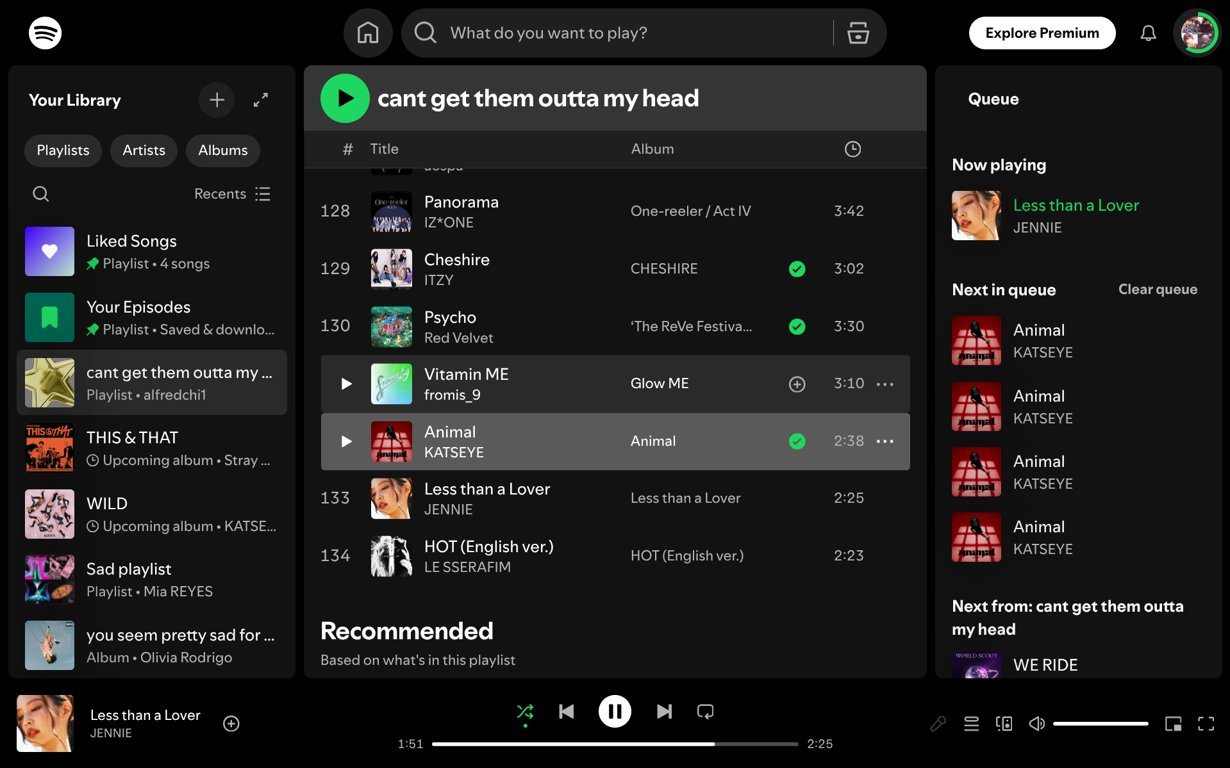Skip to the next track
This screenshot has width=1230, height=768.
[x=664, y=712]
